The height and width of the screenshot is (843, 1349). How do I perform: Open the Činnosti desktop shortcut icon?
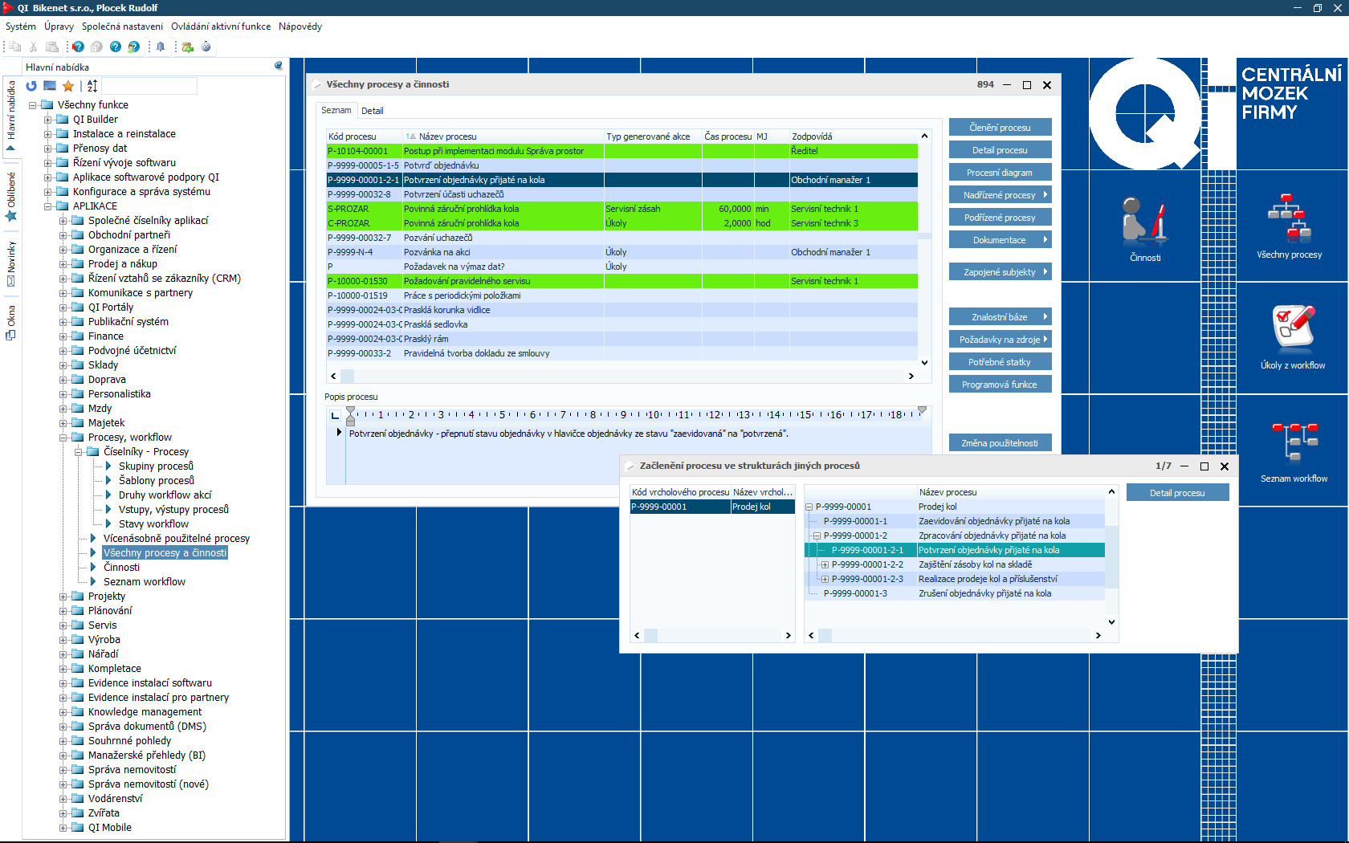tap(1144, 229)
